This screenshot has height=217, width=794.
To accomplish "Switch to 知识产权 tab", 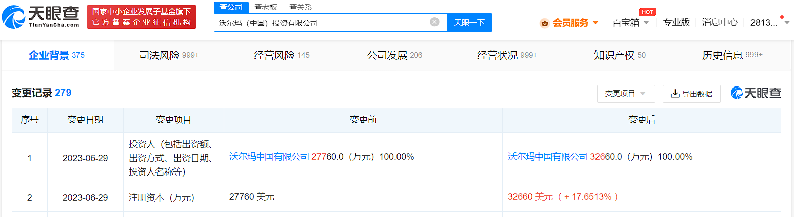I will coord(619,55).
